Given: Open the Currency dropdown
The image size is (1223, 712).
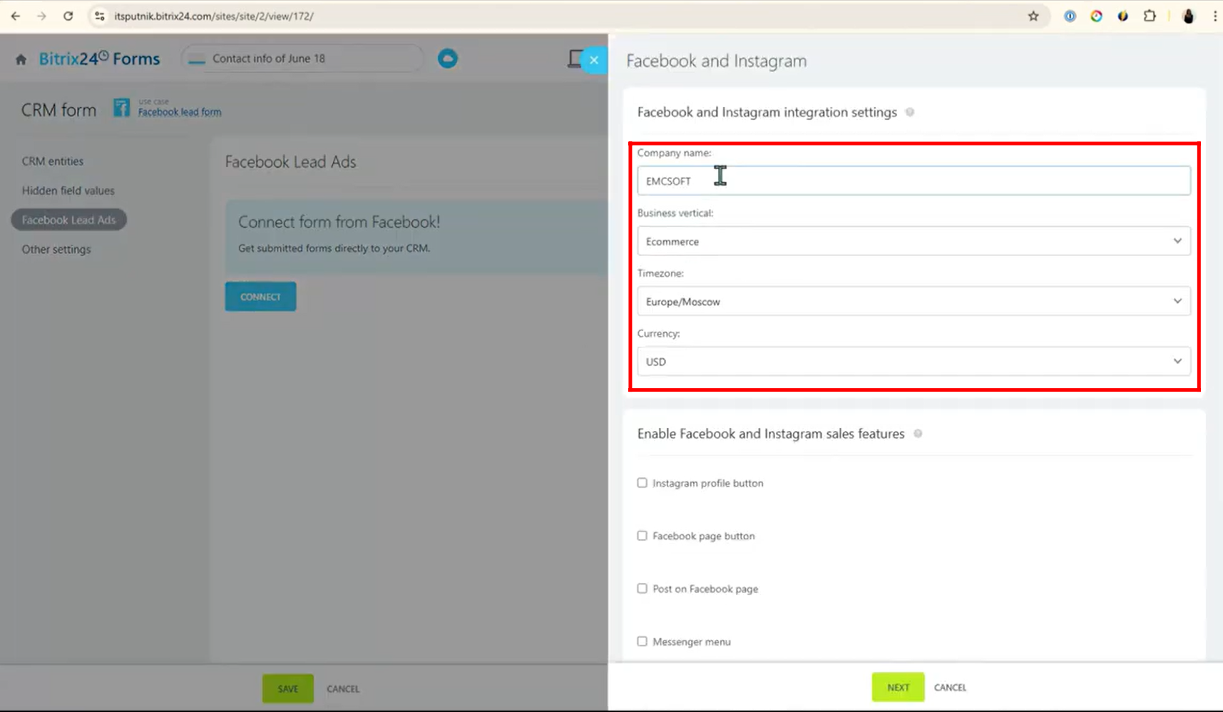Looking at the screenshot, I should pos(914,362).
